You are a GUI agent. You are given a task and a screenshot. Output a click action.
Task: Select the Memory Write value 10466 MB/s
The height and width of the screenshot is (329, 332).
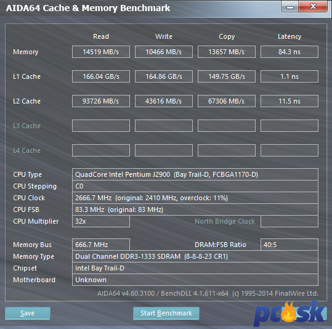(x=164, y=52)
